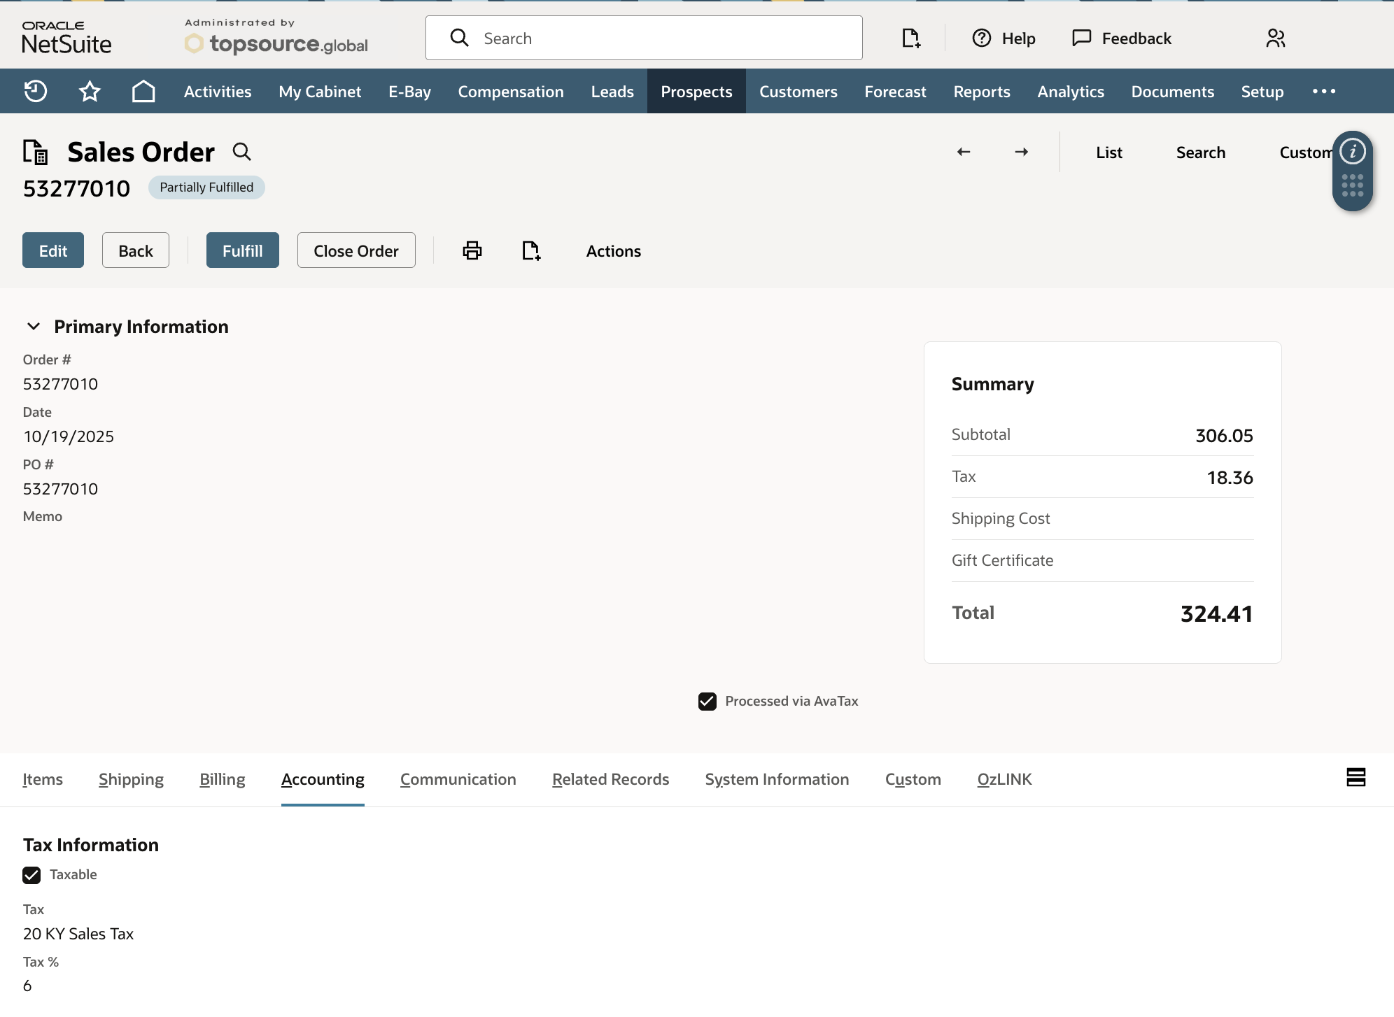
Task: Click the Help question-mark icon
Action: click(x=982, y=38)
